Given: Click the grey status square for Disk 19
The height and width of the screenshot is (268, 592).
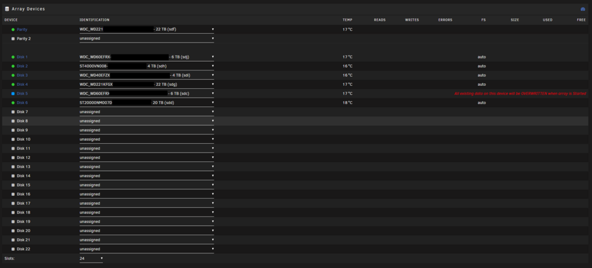Looking at the screenshot, I should 13,222.
